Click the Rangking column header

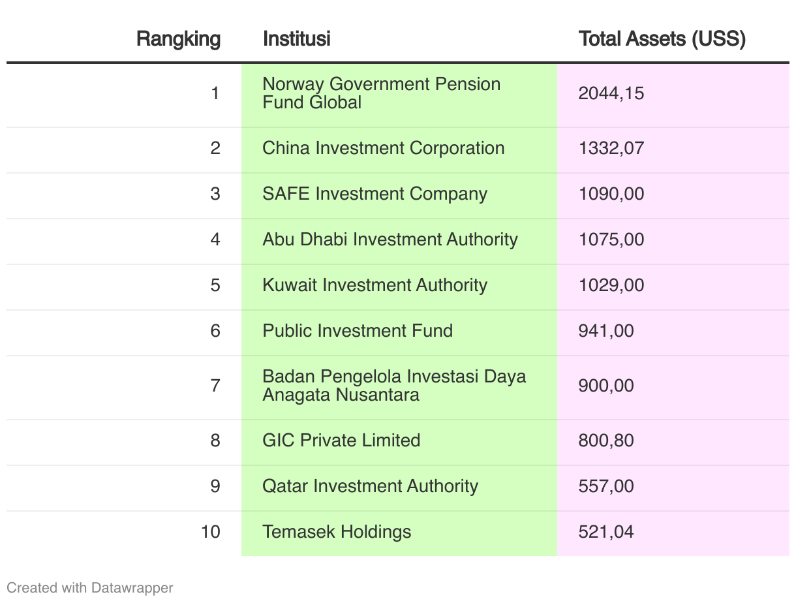pos(178,39)
